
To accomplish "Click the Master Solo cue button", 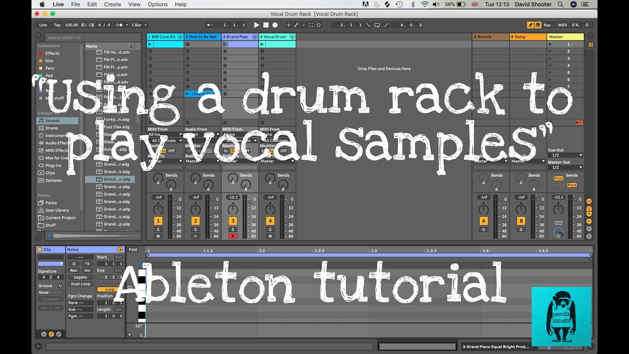I will tap(559, 223).
